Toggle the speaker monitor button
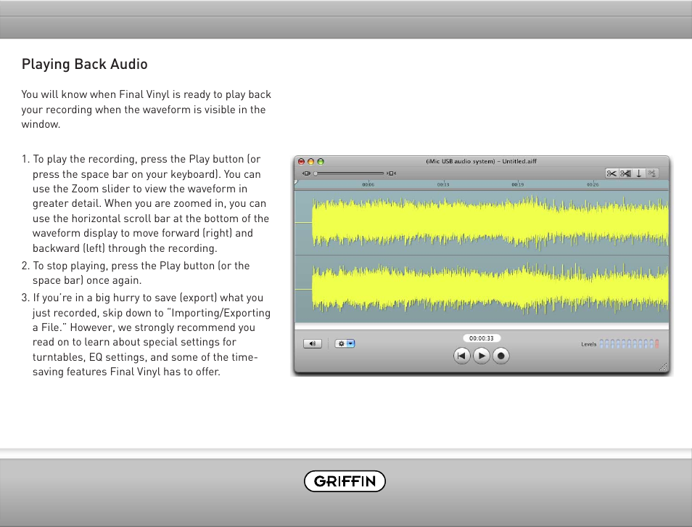The height and width of the screenshot is (527, 692). (313, 343)
